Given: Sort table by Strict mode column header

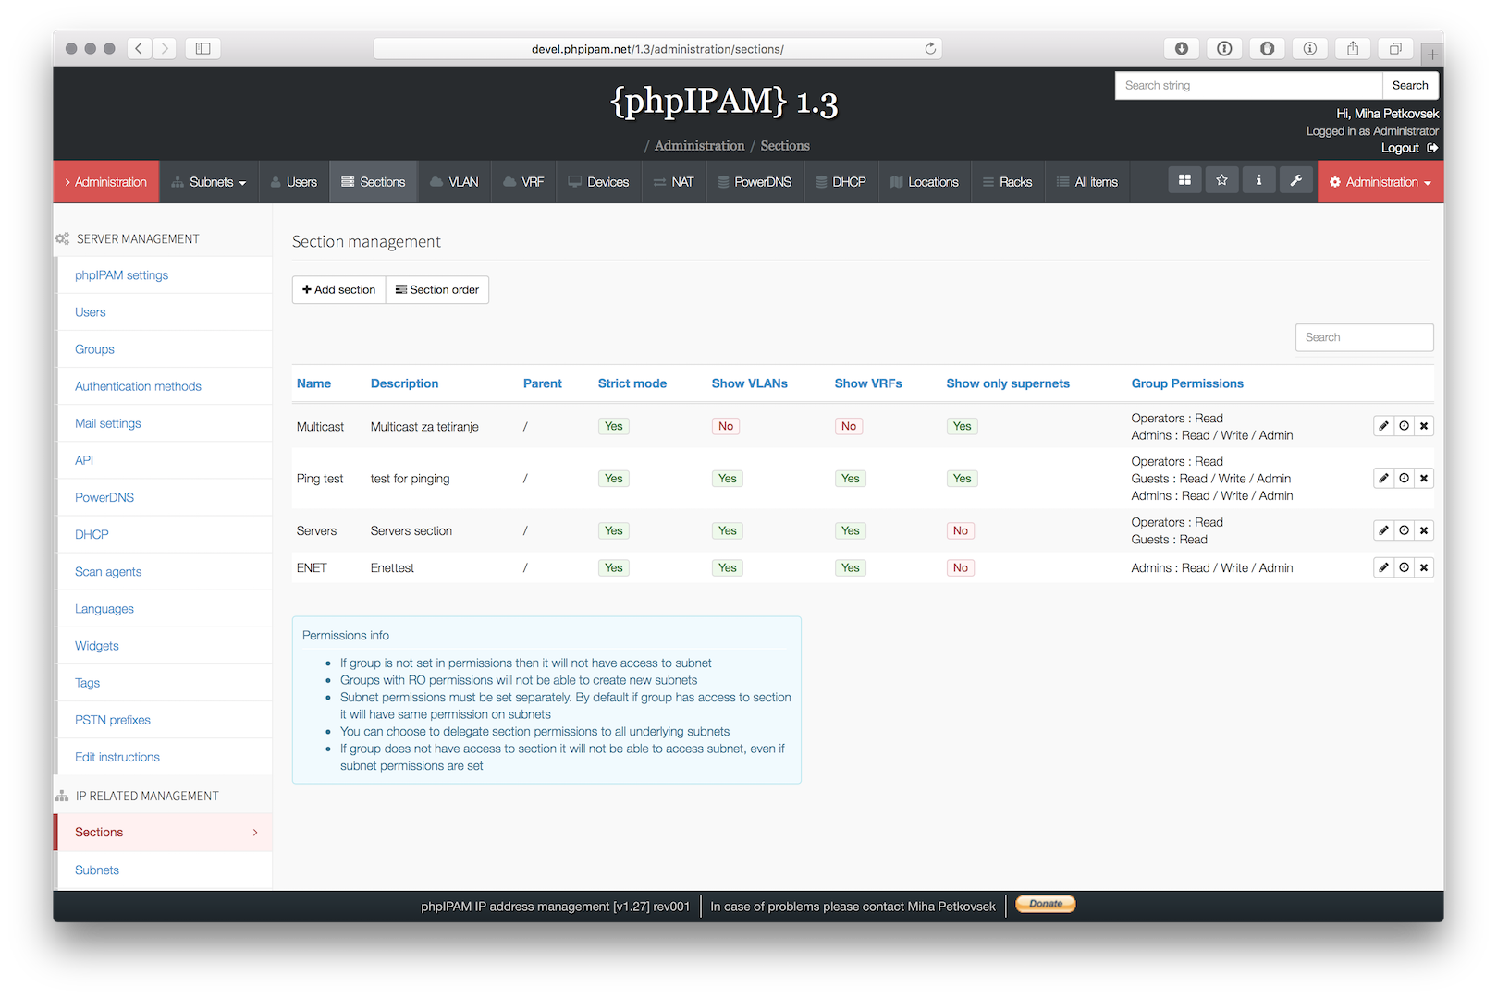Looking at the screenshot, I should tap(632, 383).
